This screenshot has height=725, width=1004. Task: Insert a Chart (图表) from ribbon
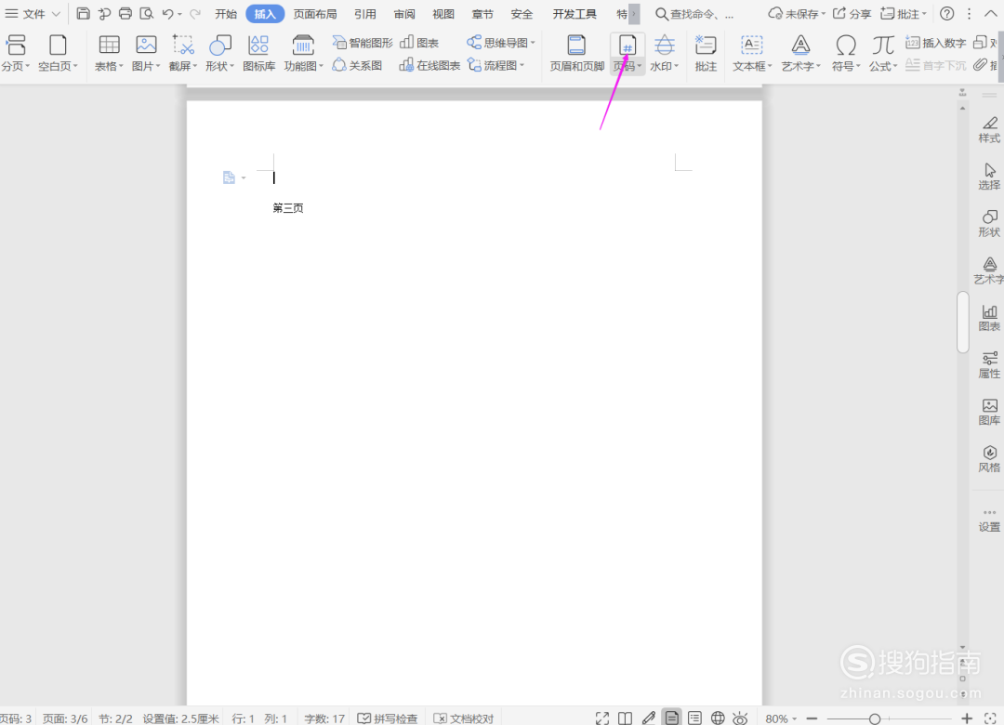point(419,43)
